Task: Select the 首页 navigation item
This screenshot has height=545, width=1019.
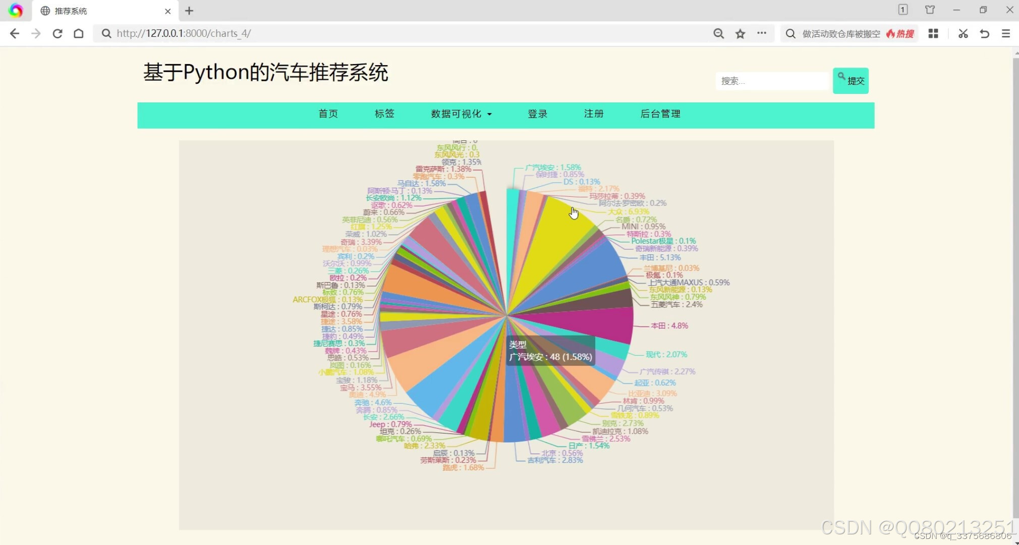Action: click(x=328, y=114)
